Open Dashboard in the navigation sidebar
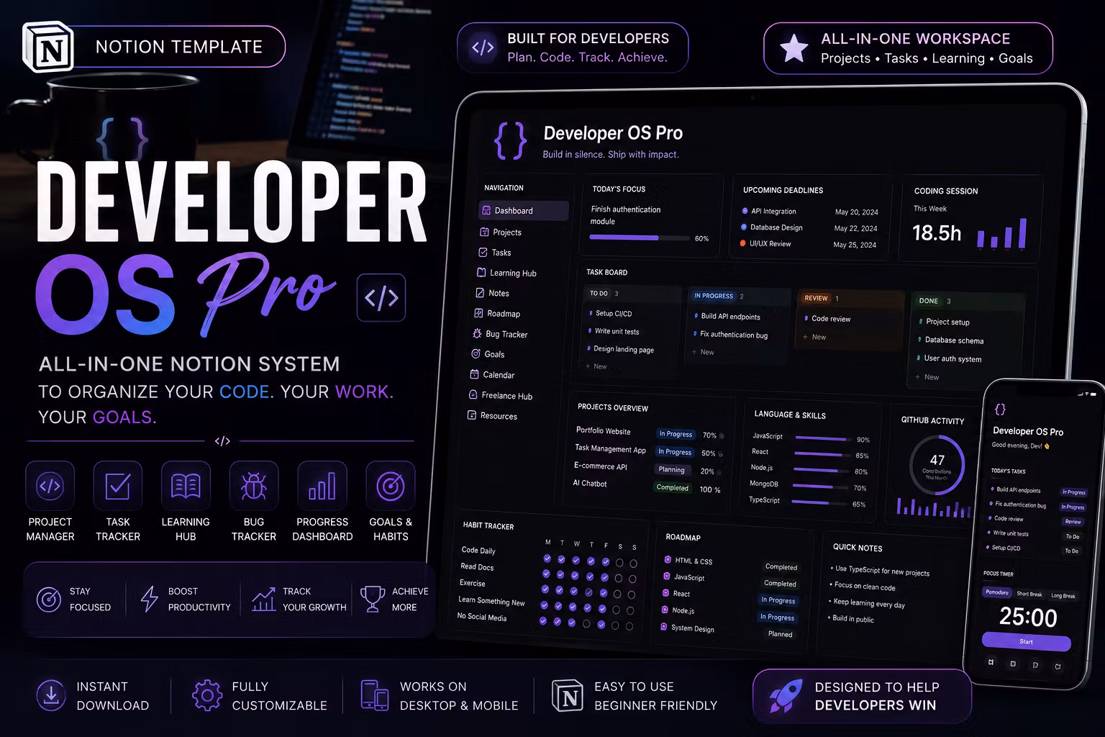Screen dimensions: 1105x737 tap(523, 211)
